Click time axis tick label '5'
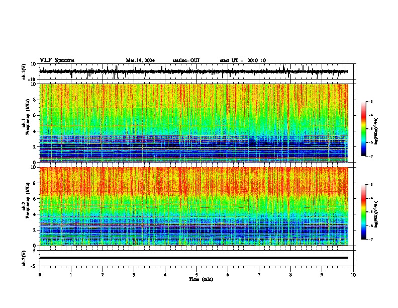 [196, 275]
